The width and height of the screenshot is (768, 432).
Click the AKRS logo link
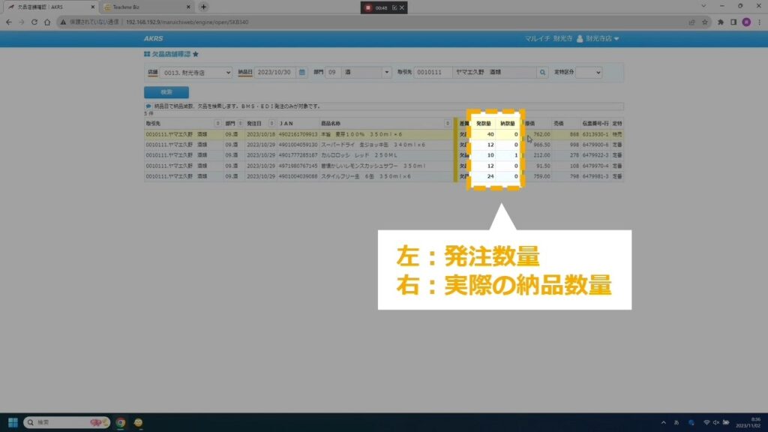154,38
